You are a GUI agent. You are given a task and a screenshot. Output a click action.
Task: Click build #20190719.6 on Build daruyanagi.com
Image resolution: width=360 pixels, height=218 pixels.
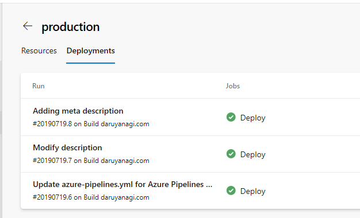(x=91, y=197)
